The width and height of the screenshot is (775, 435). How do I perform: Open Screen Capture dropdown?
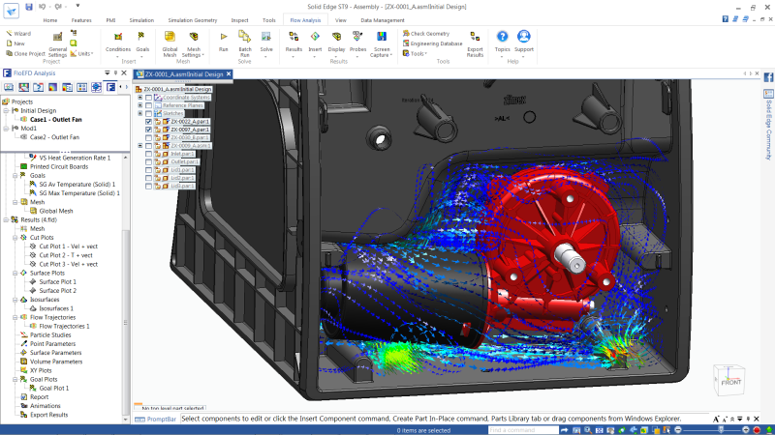coord(381,44)
